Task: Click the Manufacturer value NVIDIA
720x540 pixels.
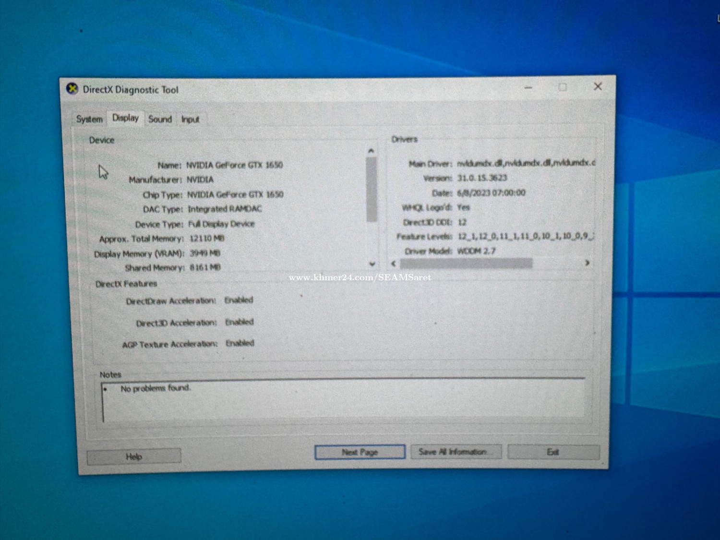Action: click(x=200, y=180)
